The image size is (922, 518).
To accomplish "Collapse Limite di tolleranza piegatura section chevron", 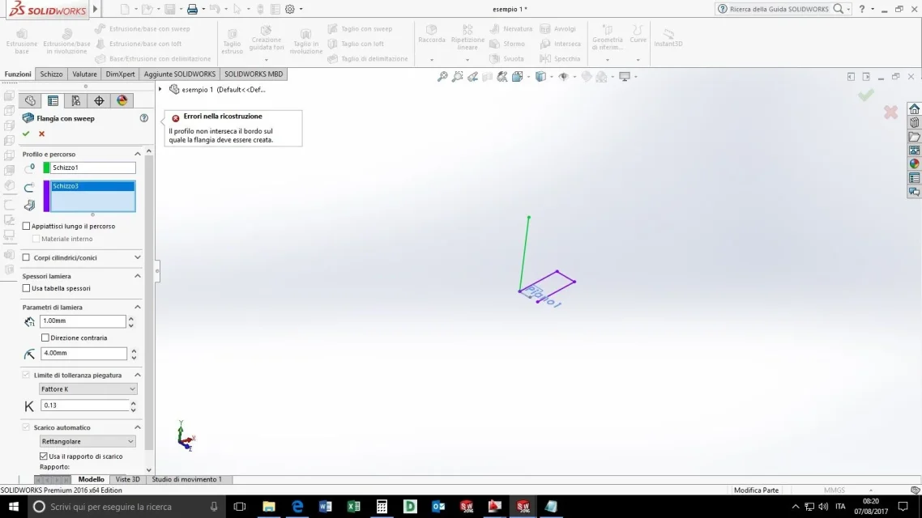I will (138, 375).
